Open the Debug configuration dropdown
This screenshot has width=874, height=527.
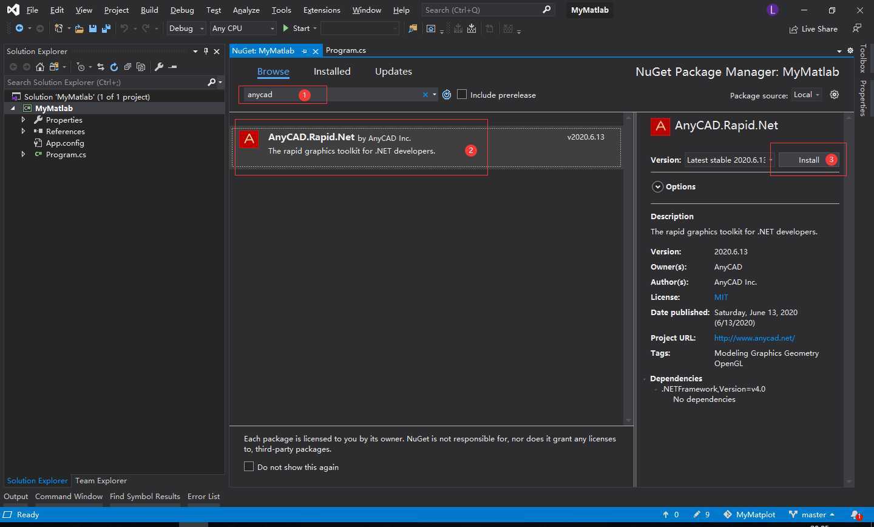coord(187,29)
